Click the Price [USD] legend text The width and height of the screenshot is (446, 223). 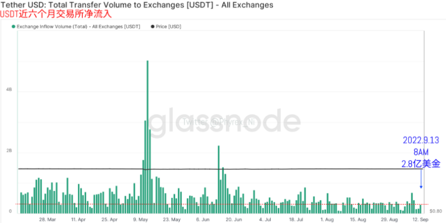168,27
